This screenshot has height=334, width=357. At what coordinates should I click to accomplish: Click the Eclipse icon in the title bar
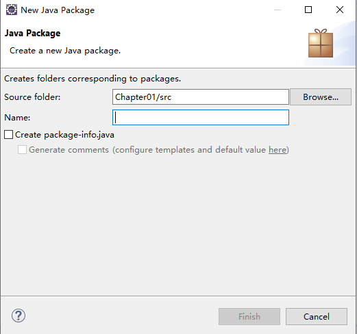pos(12,10)
